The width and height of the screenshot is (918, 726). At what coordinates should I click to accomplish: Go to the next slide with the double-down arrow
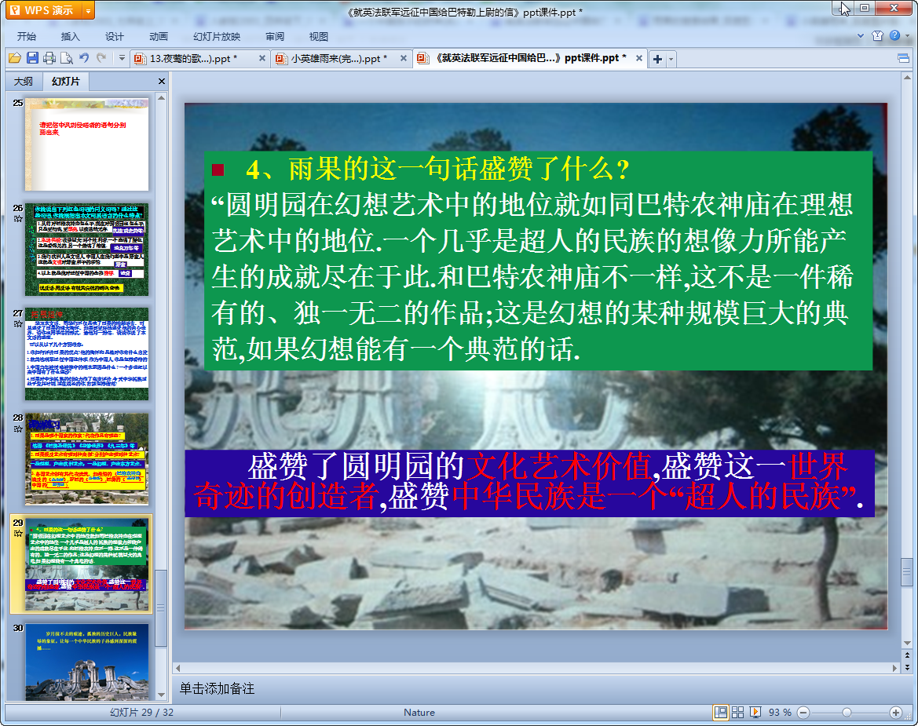tap(907, 667)
